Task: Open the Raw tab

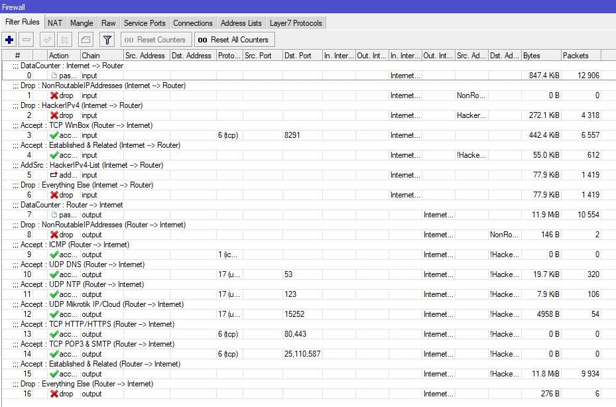Action: tap(109, 23)
